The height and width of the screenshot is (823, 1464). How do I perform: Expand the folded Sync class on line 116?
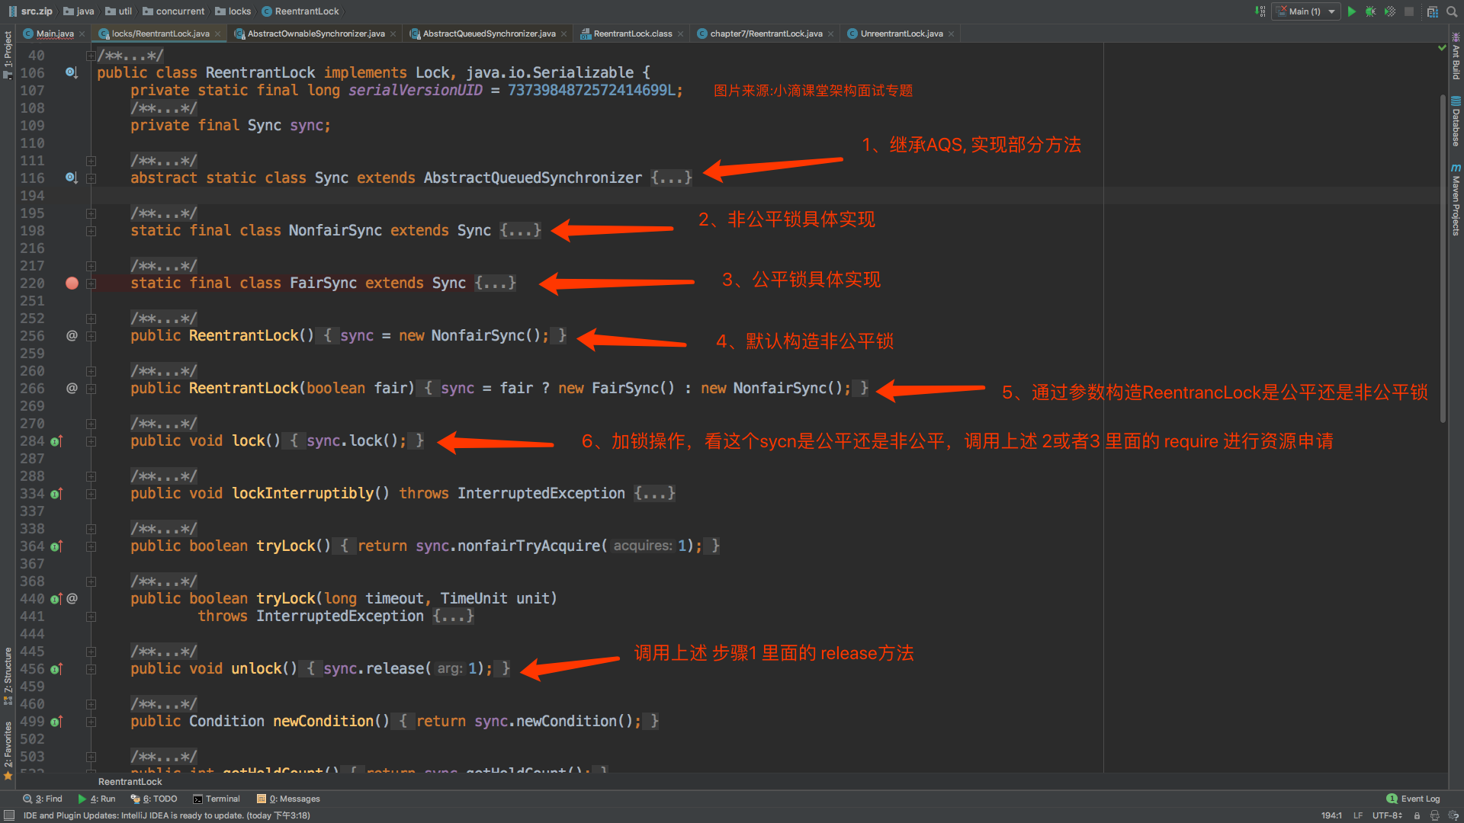coord(91,178)
